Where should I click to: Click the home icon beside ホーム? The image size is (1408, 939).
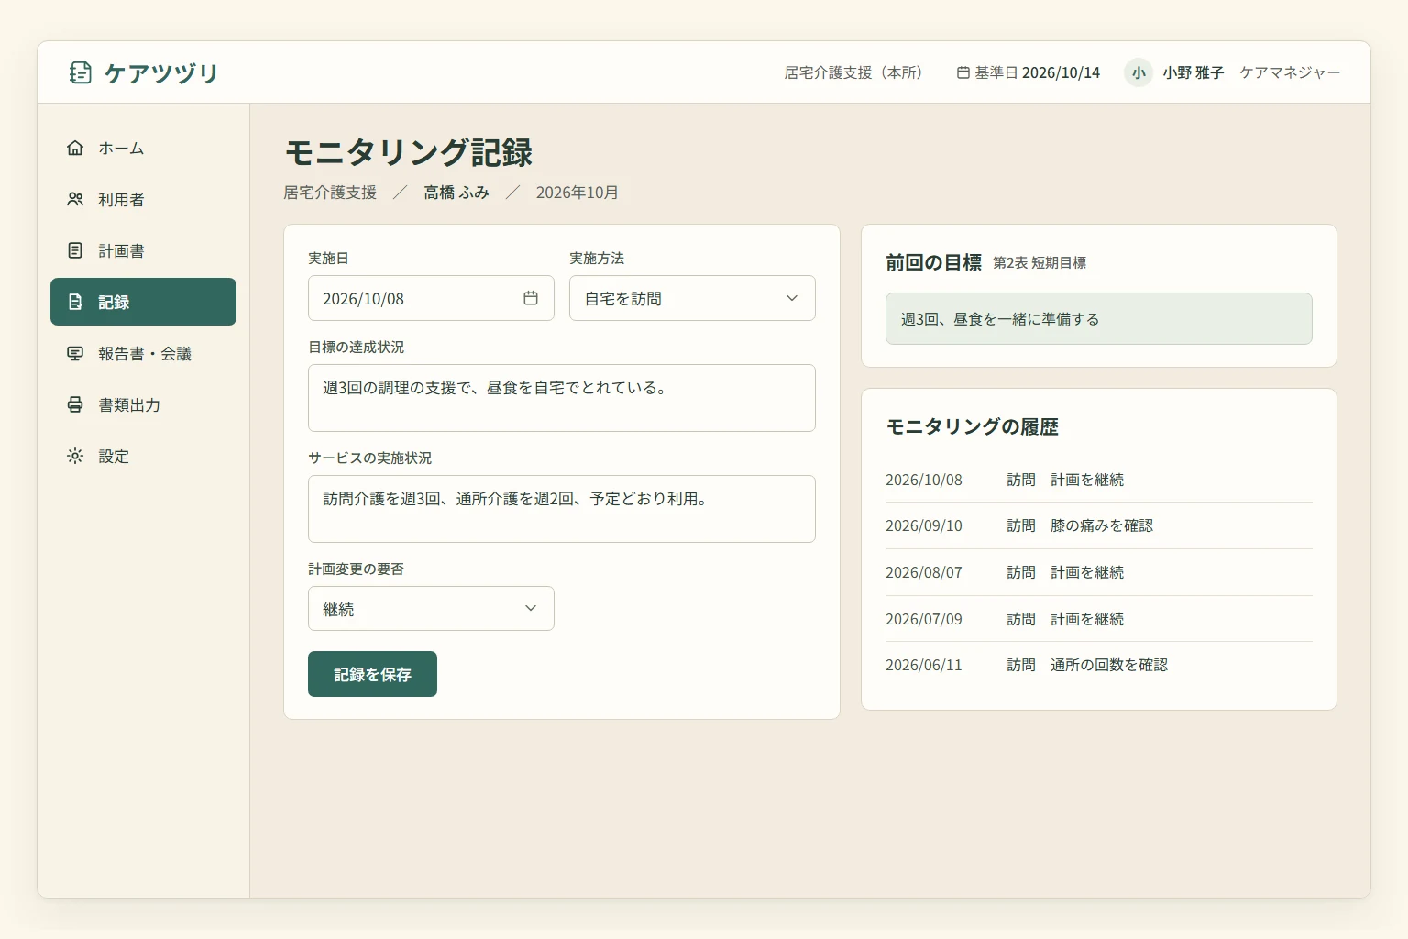pos(75,148)
